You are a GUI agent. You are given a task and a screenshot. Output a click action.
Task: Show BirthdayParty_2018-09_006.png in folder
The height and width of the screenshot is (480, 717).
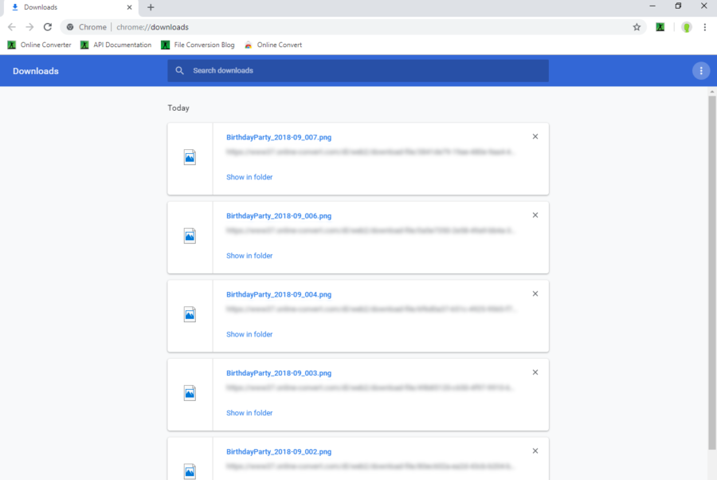249,255
